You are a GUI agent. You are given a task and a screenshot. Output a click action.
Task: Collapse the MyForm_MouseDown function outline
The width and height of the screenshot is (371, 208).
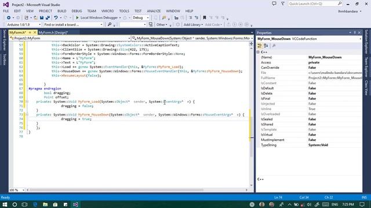click(x=27, y=114)
